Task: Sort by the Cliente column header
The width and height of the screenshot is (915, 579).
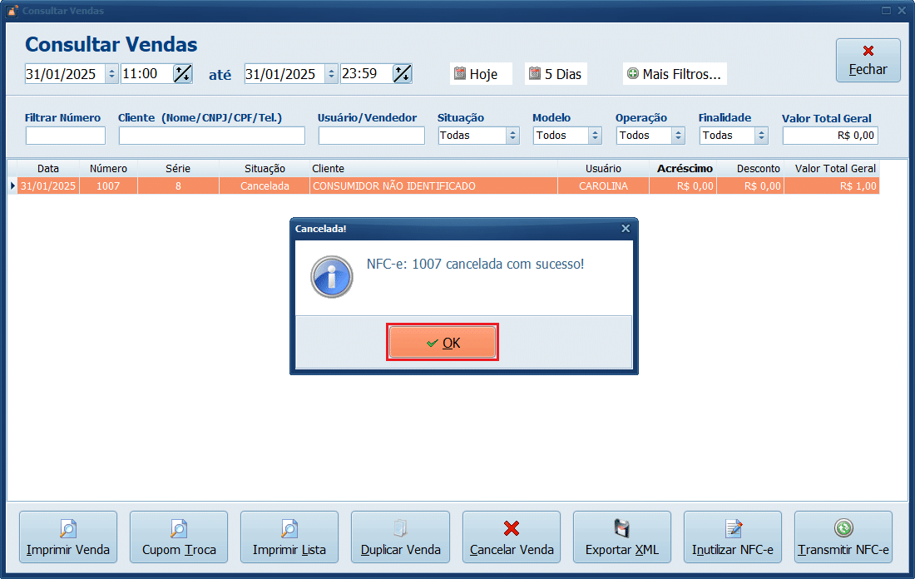Action: pyautogui.click(x=433, y=168)
